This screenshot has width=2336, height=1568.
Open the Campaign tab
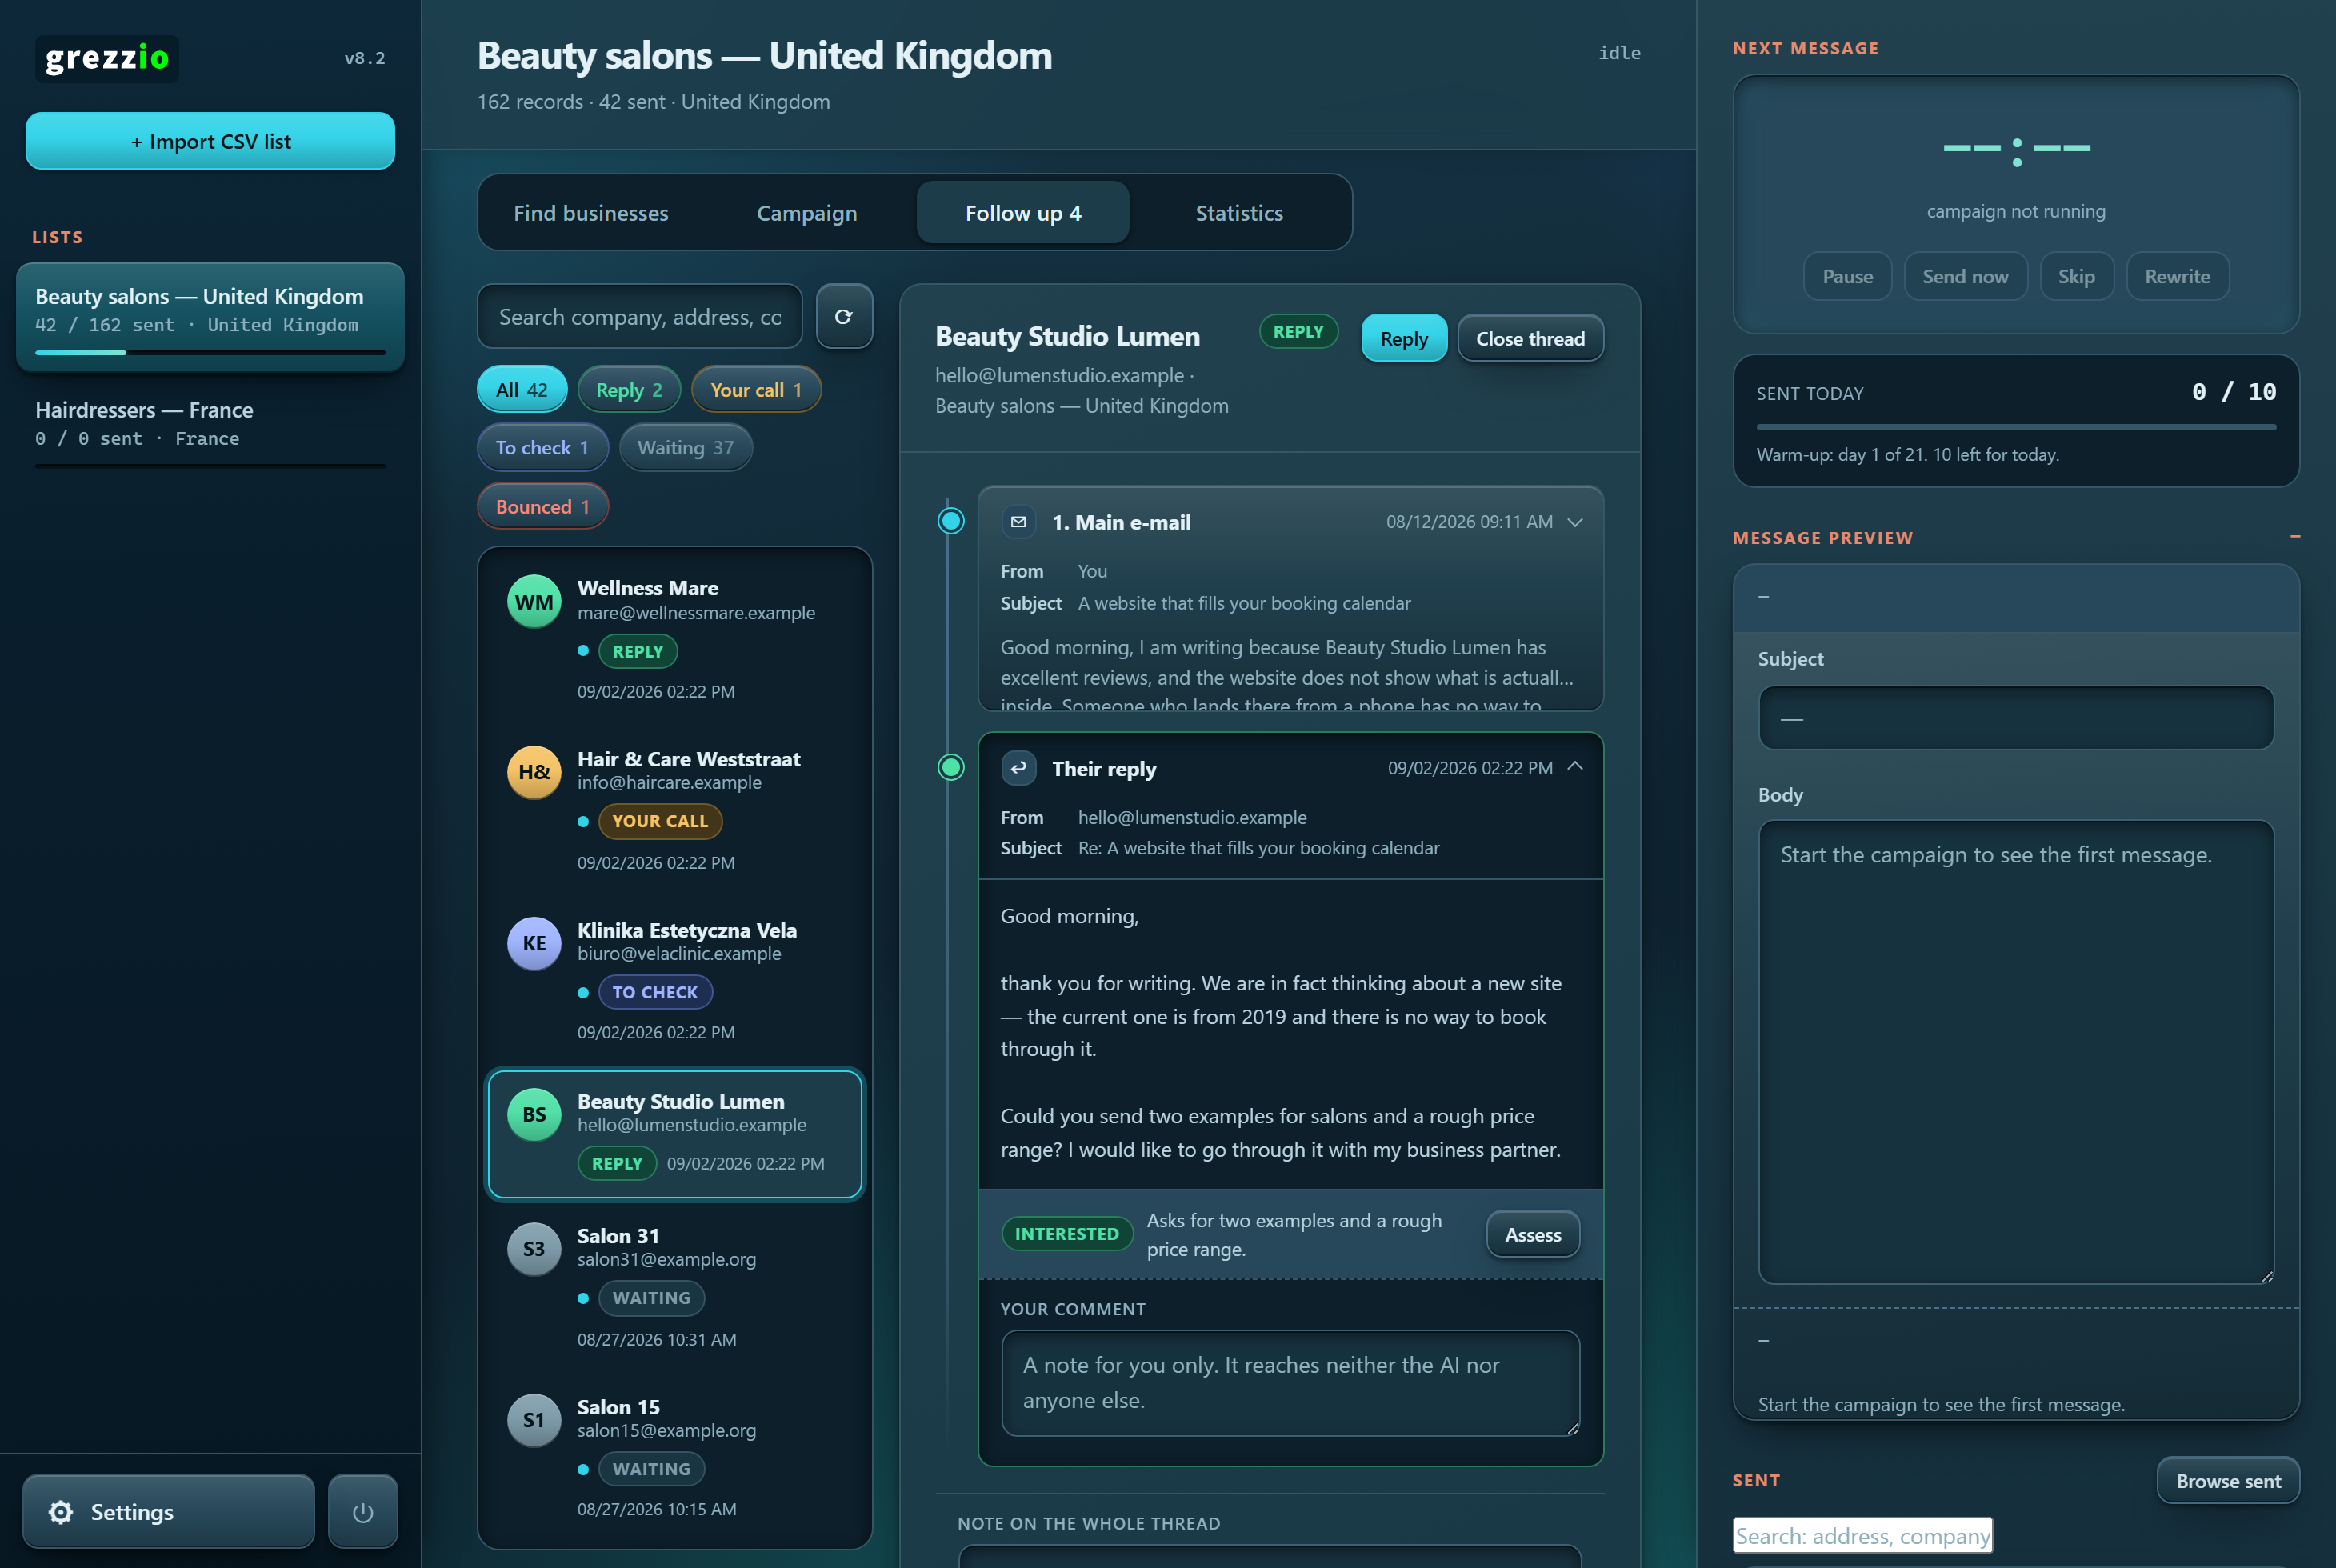[x=807, y=213]
